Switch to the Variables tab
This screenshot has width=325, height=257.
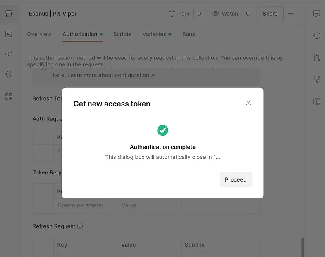154,34
